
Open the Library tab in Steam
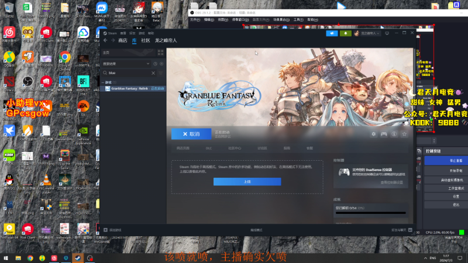tap(135, 40)
